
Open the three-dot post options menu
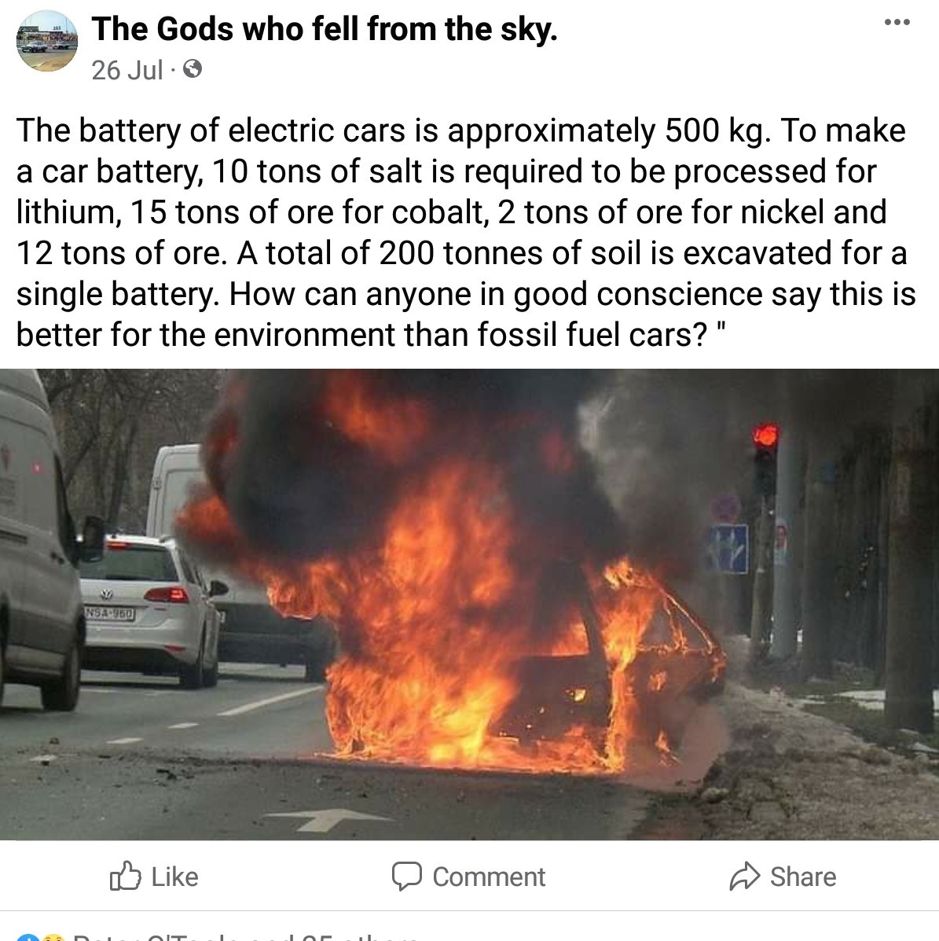tap(897, 23)
